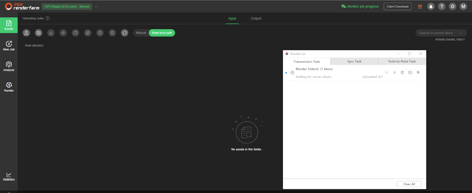
Task: Switch the path mode to Manual
Action: [x=141, y=33]
